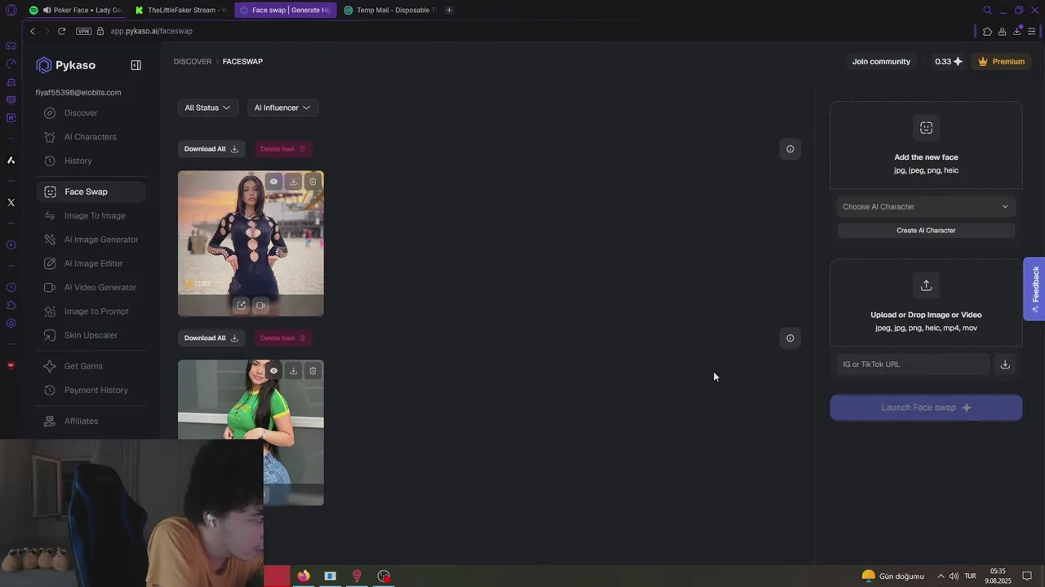The image size is (1045, 587).
Task: Click the Image to Prompt icon
Action: pos(50,311)
